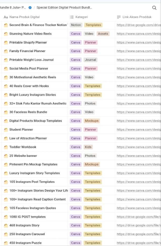Open the Stunning Nature Video Reels Canva link
Image resolution: width=161 pixels, height=246 pixels.
(x=139, y=34)
